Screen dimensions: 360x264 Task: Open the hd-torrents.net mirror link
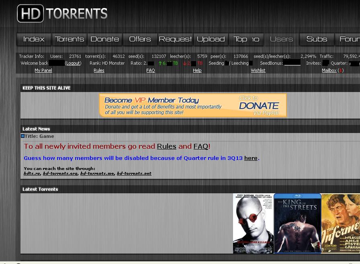134,173
